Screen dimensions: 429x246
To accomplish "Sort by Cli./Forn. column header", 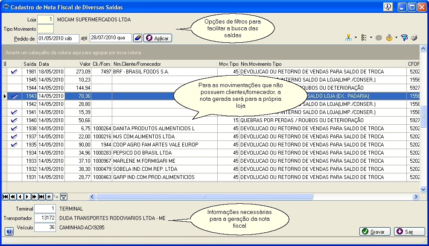I will [102, 64].
